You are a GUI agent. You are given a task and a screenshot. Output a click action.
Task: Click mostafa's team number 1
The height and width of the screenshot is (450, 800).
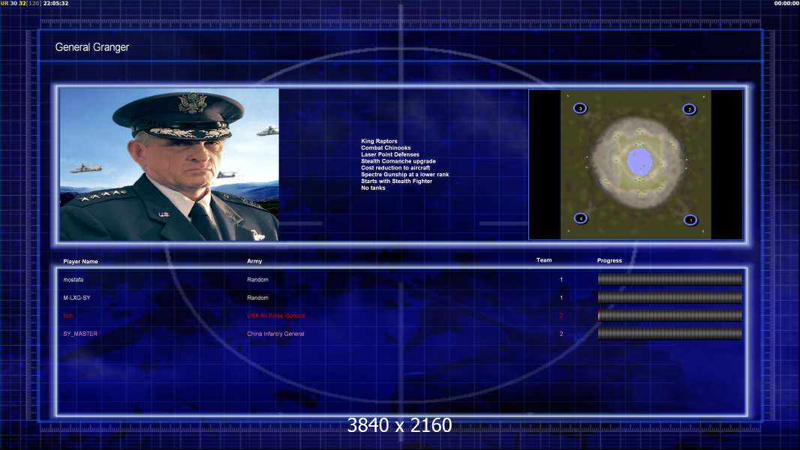pos(561,280)
